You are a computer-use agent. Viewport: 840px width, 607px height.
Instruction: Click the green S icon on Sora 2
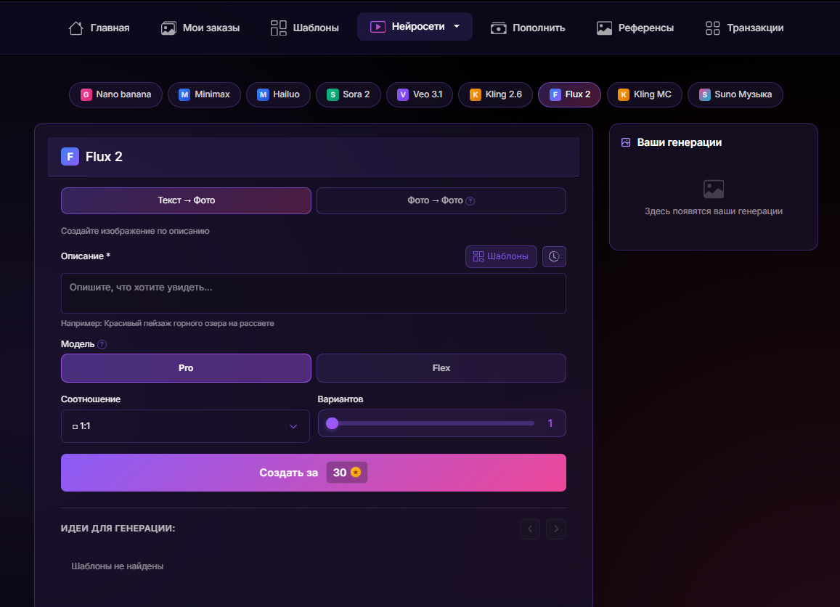pyautogui.click(x=333, y=95)
